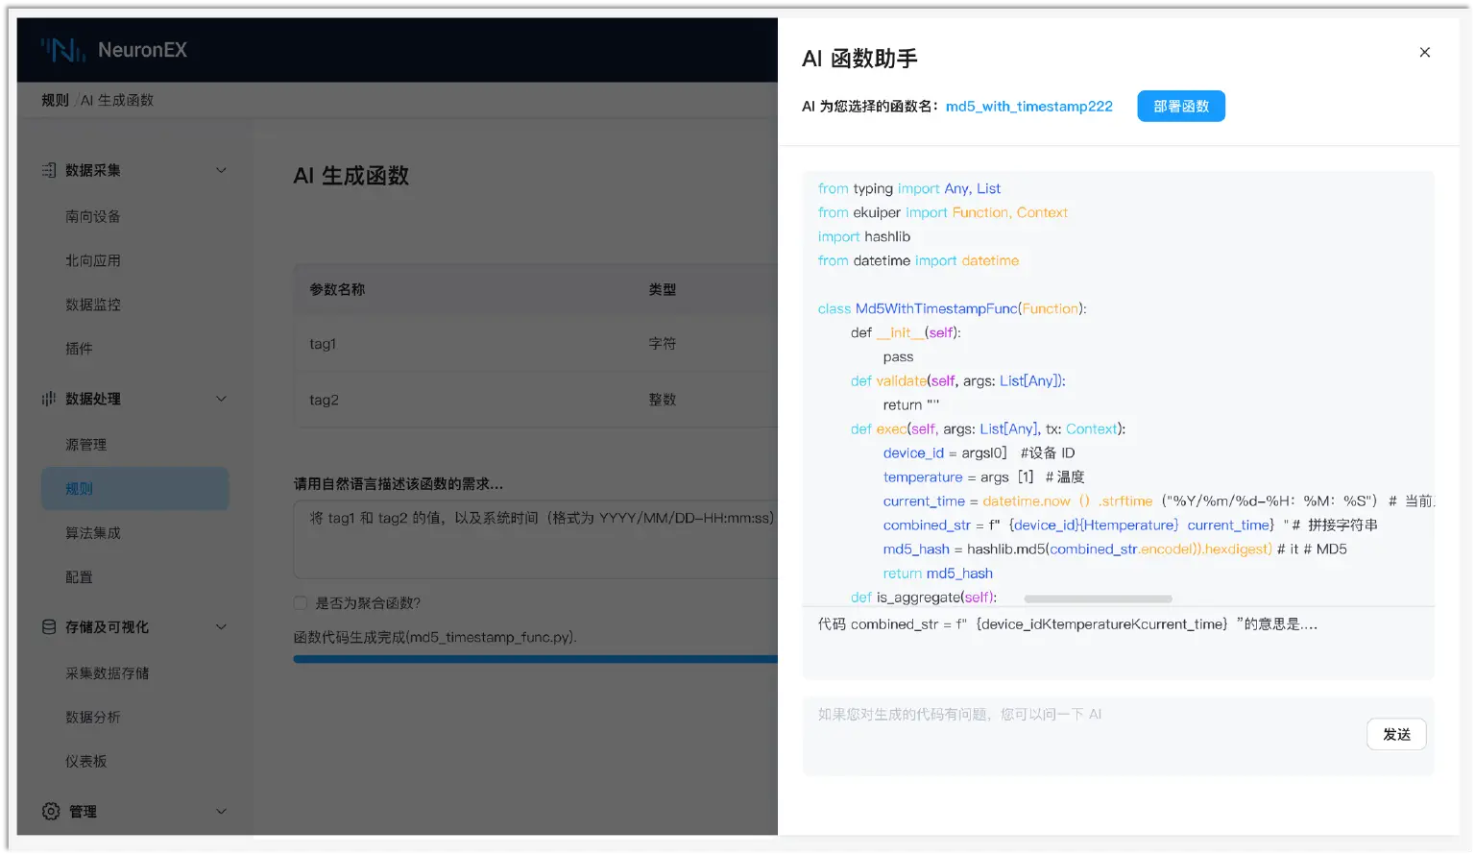Close the AI 函数助手 panel

(1424, 52)
